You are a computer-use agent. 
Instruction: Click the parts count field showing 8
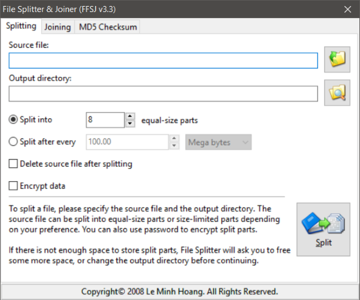coord(105,120)
